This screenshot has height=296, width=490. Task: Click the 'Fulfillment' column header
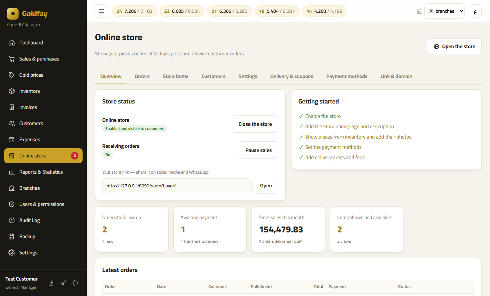point(262,287)
